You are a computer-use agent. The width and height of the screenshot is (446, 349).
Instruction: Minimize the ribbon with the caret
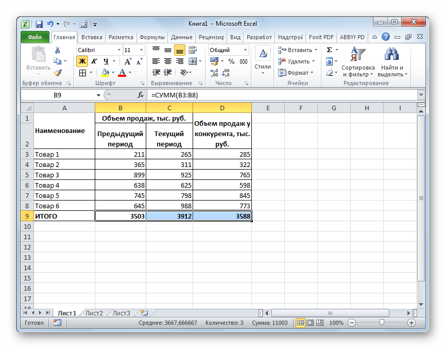coord(374,37)
